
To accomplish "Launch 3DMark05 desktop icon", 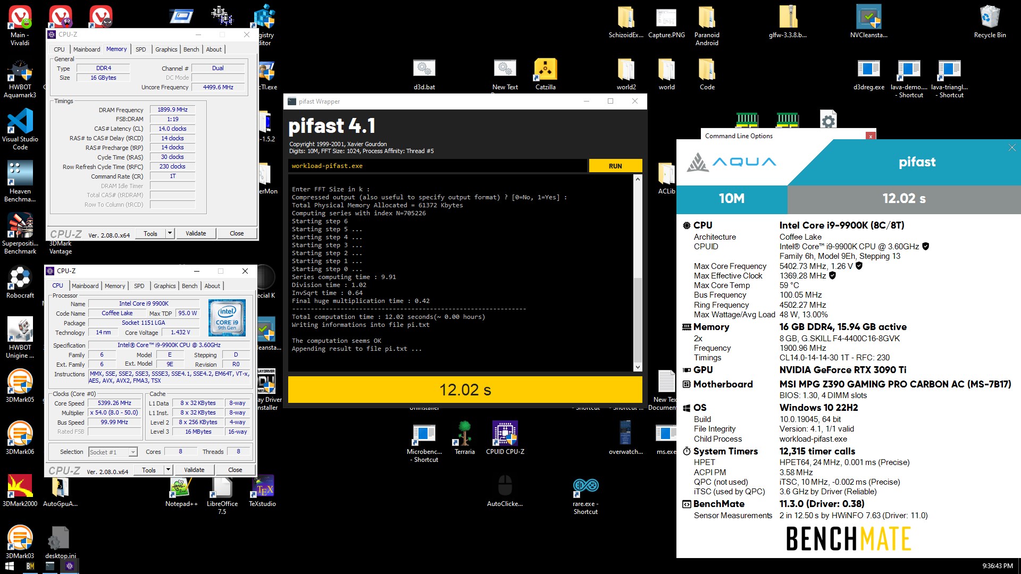I will pos(20,386).
